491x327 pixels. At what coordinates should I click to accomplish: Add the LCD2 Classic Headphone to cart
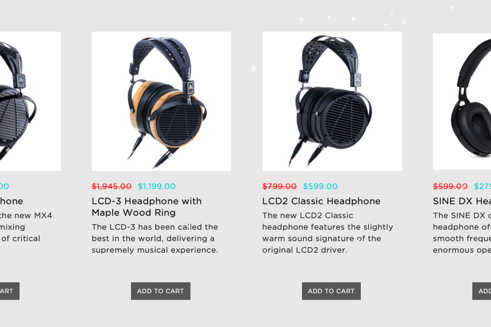click(331, 291)
